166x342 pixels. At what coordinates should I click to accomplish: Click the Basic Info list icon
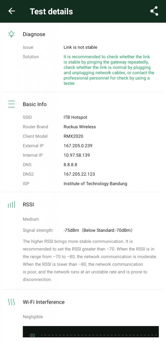click(x=11, y=104)
